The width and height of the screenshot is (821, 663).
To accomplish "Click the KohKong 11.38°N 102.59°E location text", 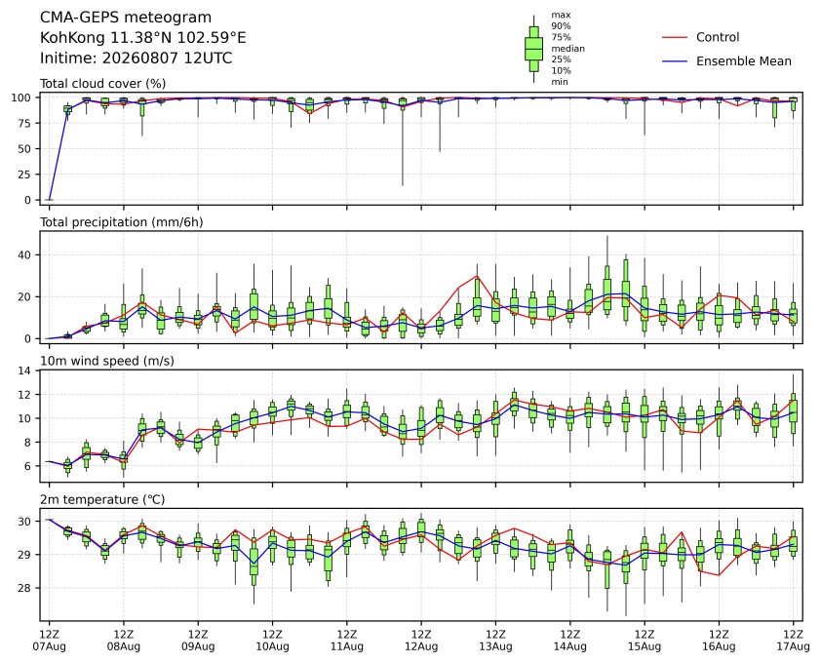I will coord(143,38).
